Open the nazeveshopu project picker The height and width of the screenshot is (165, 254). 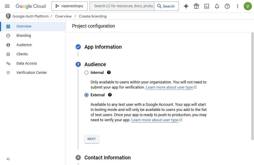tap(69, 6)
